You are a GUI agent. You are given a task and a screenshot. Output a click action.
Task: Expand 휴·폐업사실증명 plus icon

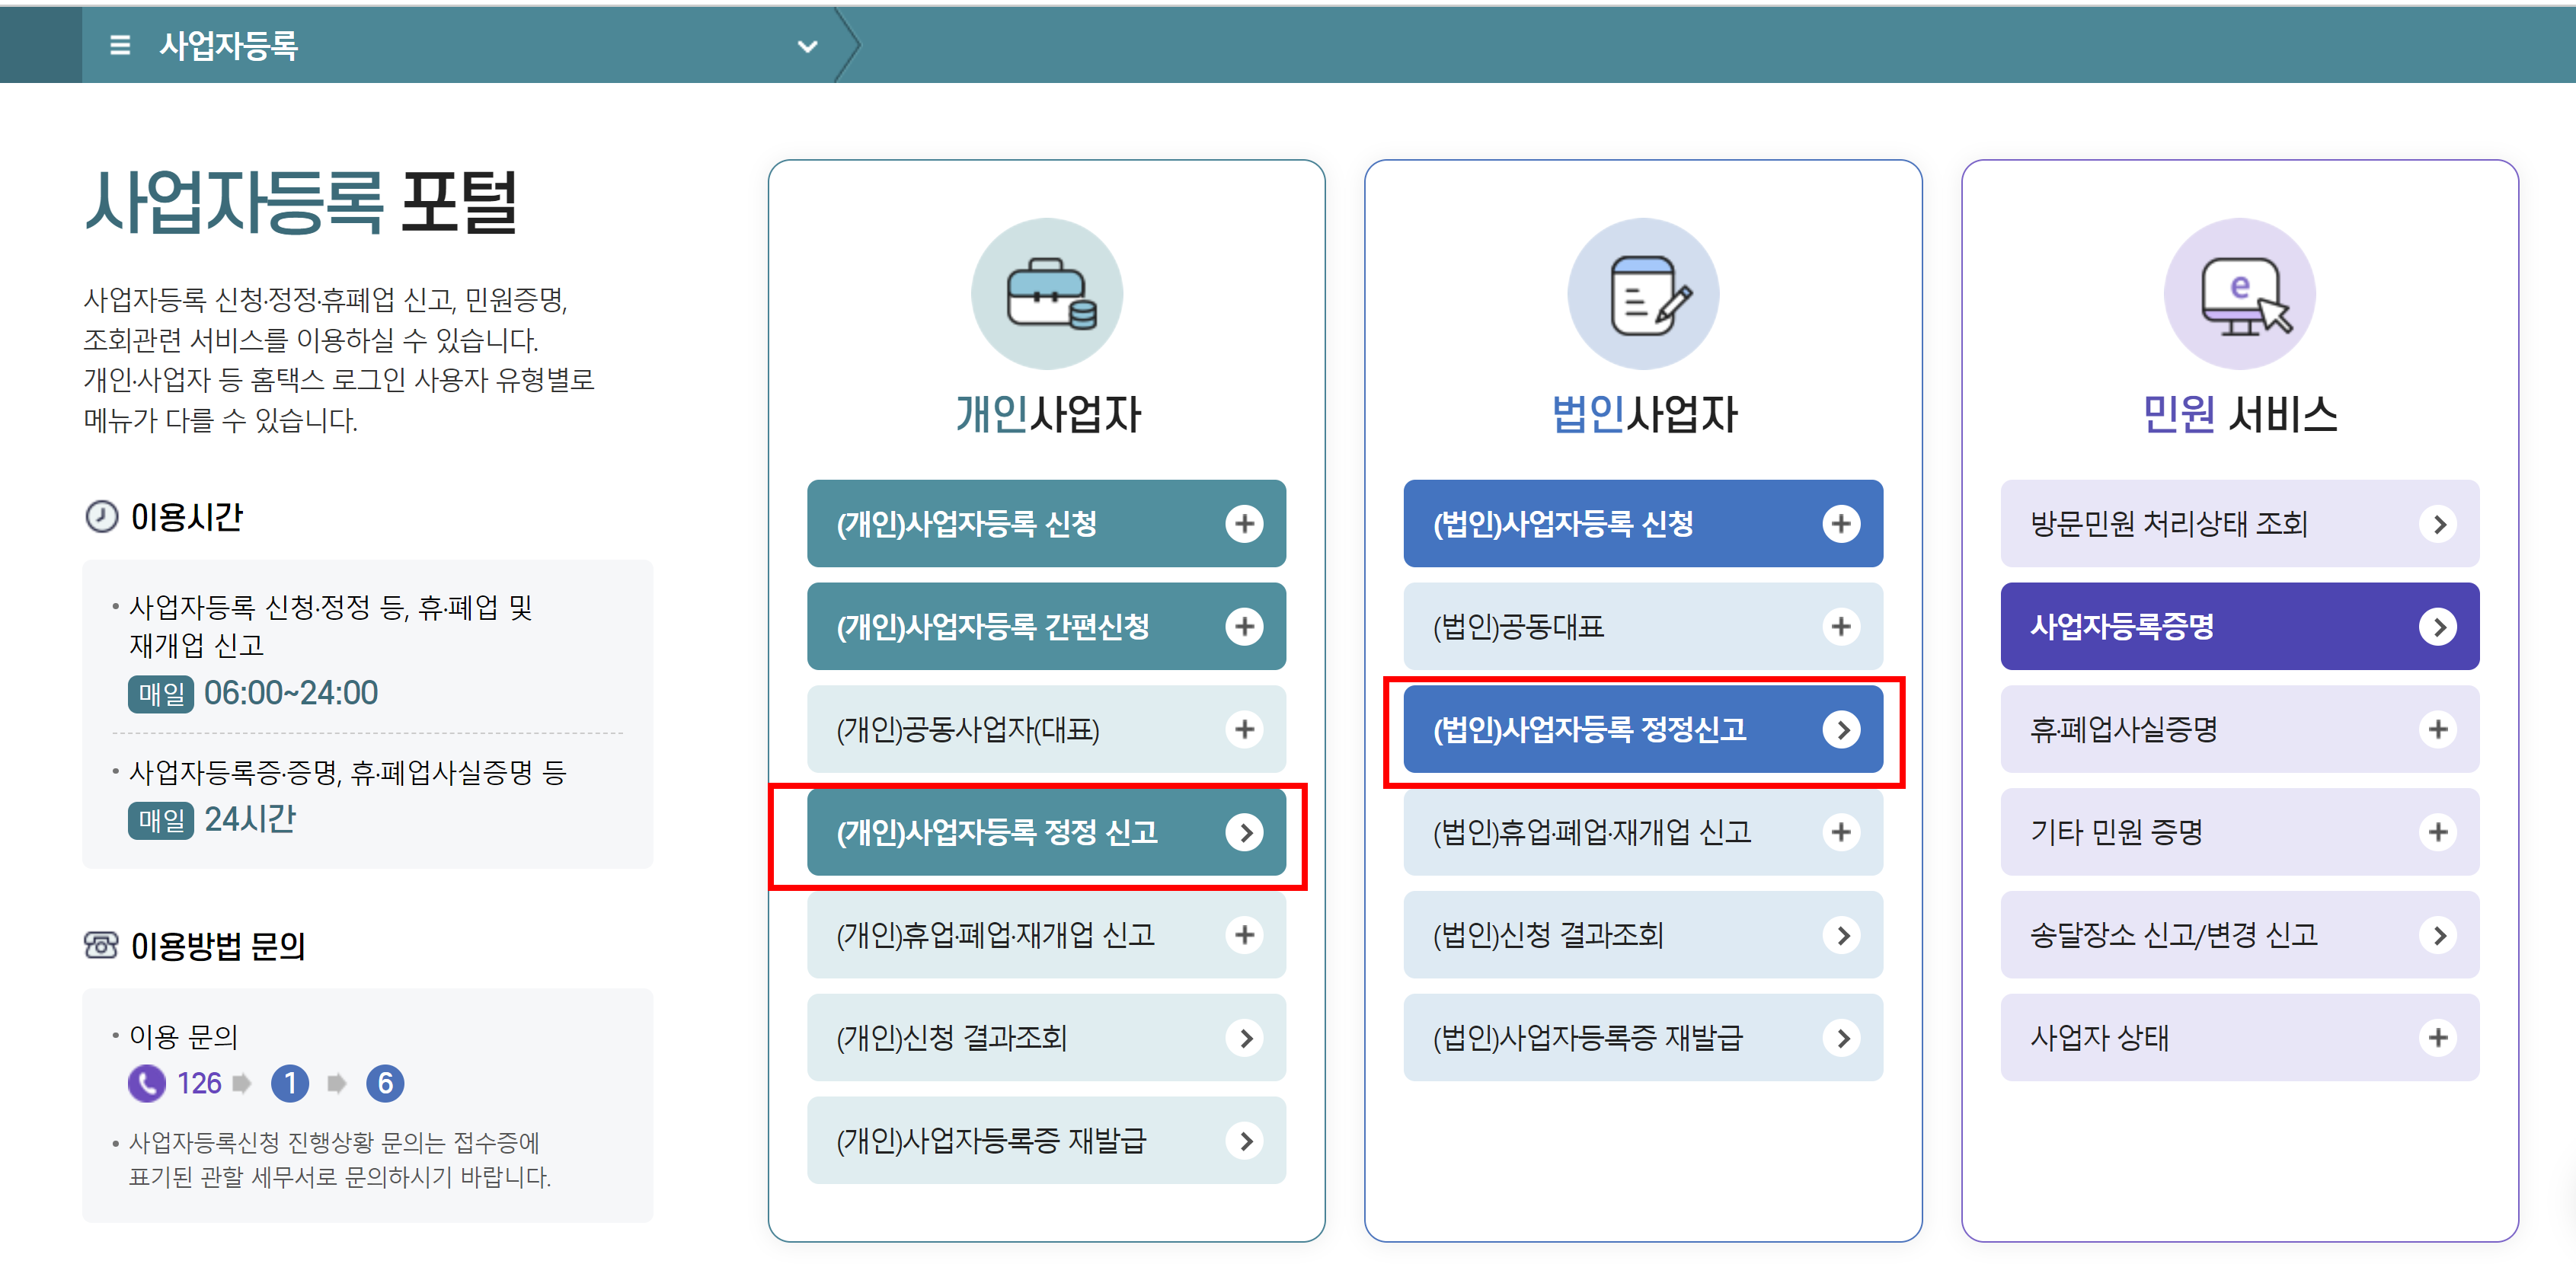[2438, 730]
